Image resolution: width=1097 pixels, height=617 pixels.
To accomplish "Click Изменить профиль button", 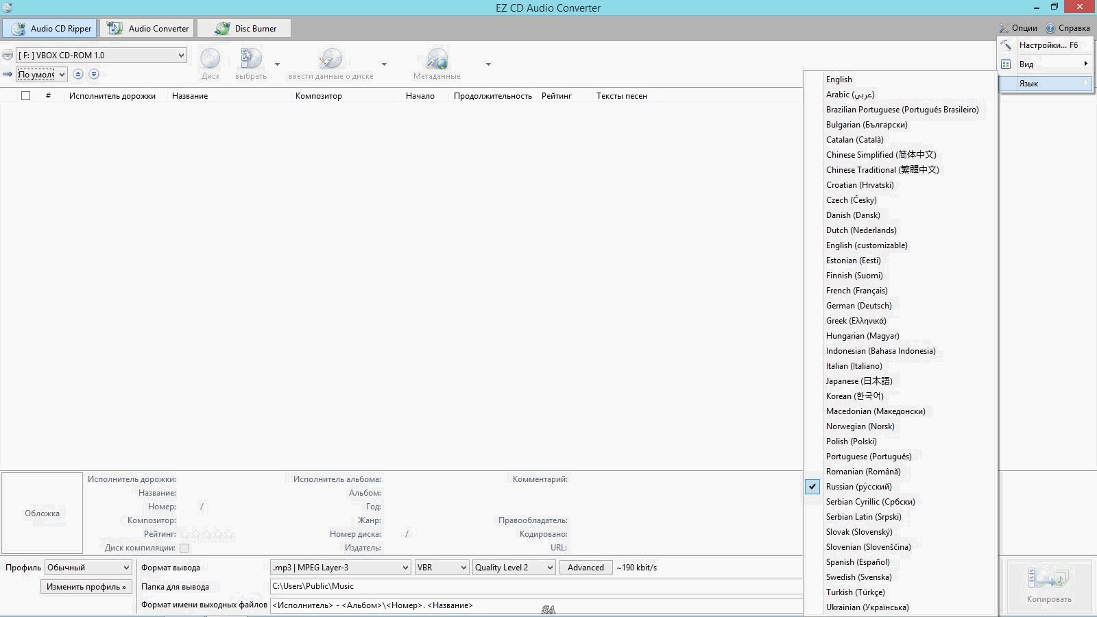I will pos(86,587).
